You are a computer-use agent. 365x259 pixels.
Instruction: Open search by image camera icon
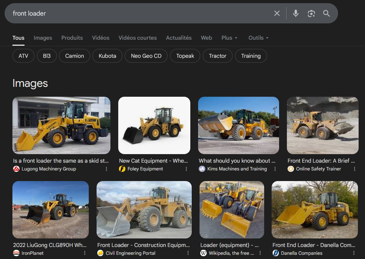[x=311, y=13]
